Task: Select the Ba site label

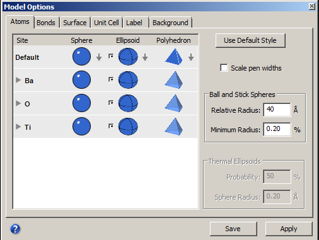Action: tap(29, 81)
